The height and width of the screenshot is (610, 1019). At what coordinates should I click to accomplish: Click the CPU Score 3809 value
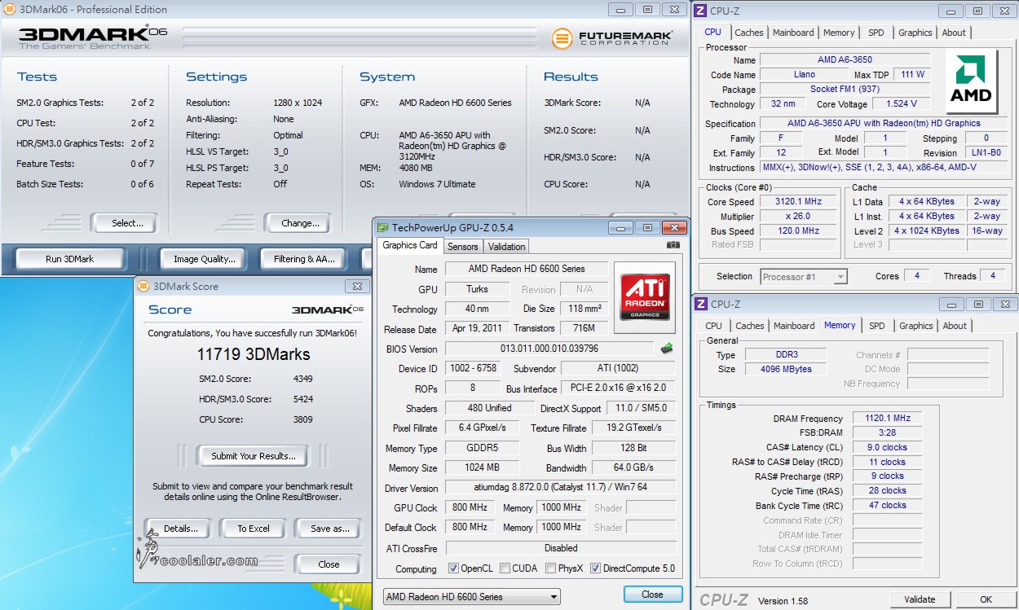pyautogui.click(x=302, y=419)
